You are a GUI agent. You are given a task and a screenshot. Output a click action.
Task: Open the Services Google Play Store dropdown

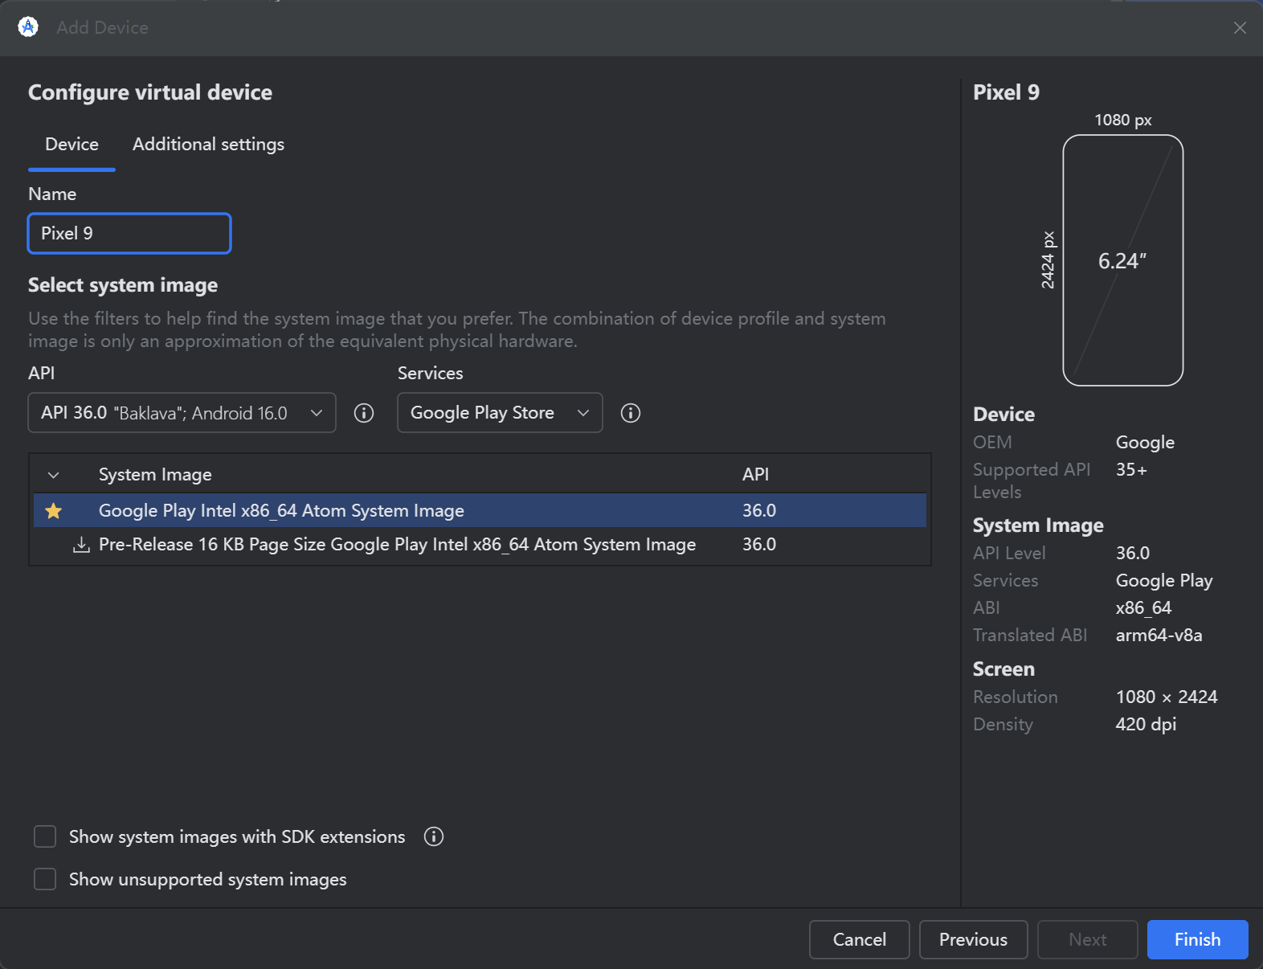click(500, 413)
